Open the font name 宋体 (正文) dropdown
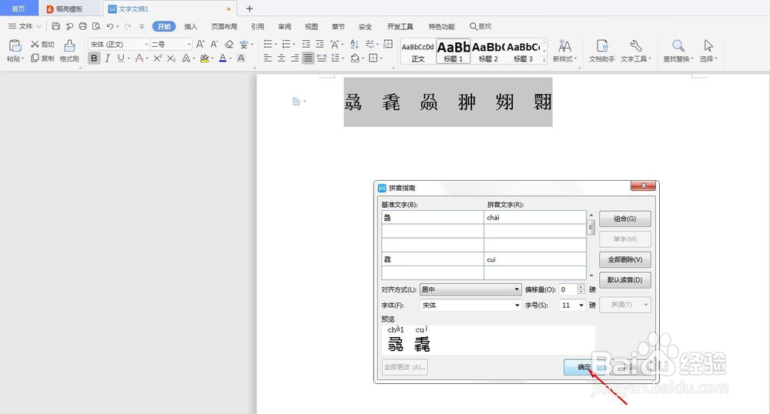770x414 pixels. 146,45
